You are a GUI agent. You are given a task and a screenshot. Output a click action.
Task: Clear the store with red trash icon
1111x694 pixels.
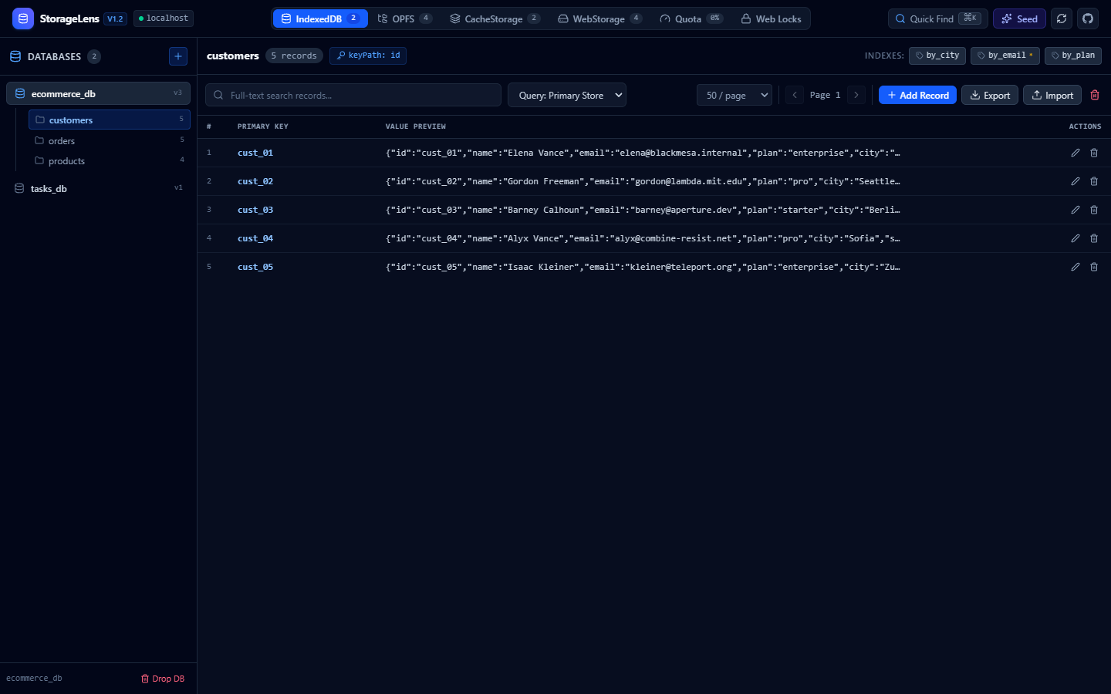pos(1095,95)
